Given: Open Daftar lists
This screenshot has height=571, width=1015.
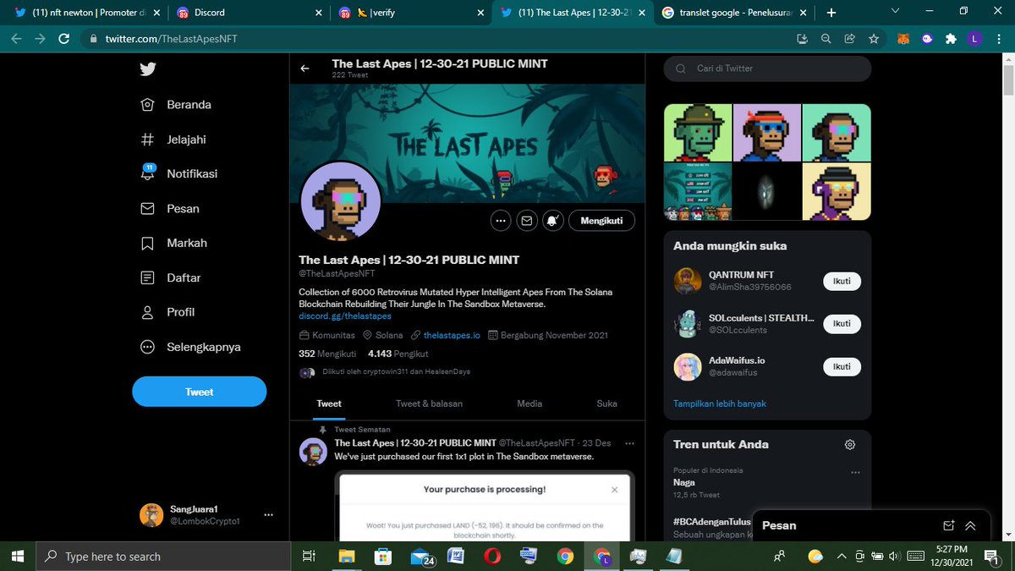Looking at the screenshot, I should 170,277.
